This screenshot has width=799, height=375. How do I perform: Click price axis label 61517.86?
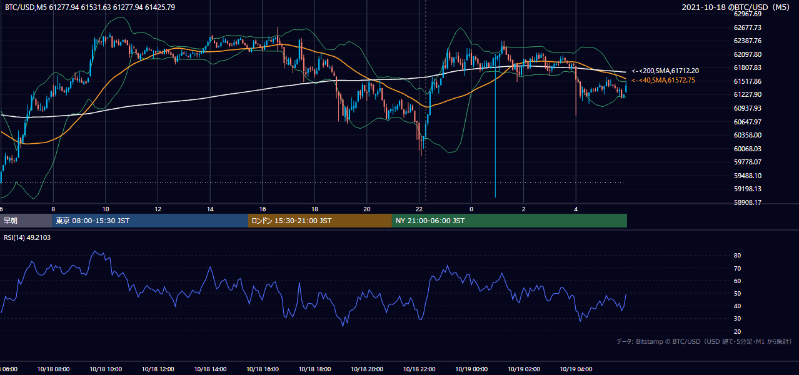[748, 81]
